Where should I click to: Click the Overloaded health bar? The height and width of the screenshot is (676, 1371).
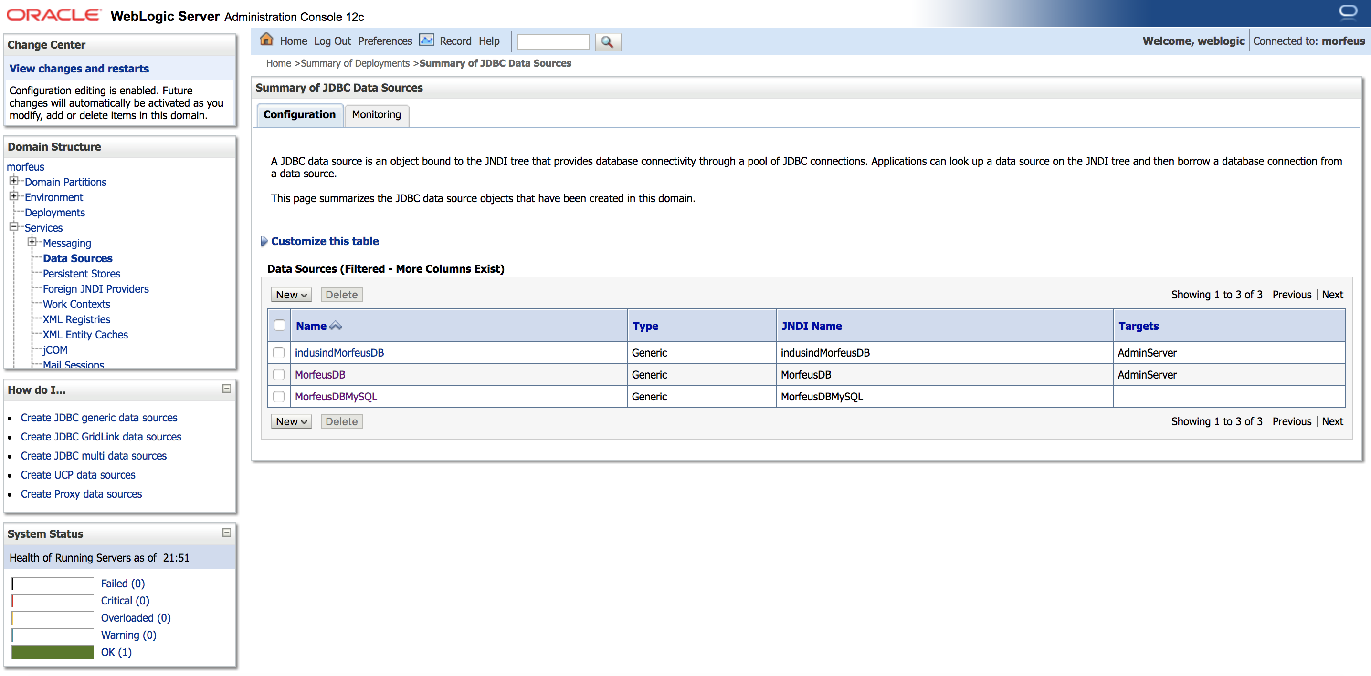pyautogui.click(x=52, y=617)
